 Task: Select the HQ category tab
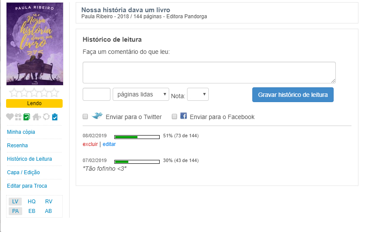(x=32, y=202)
